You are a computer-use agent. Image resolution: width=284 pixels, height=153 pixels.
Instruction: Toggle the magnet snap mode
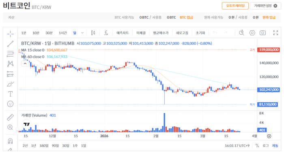10,141
